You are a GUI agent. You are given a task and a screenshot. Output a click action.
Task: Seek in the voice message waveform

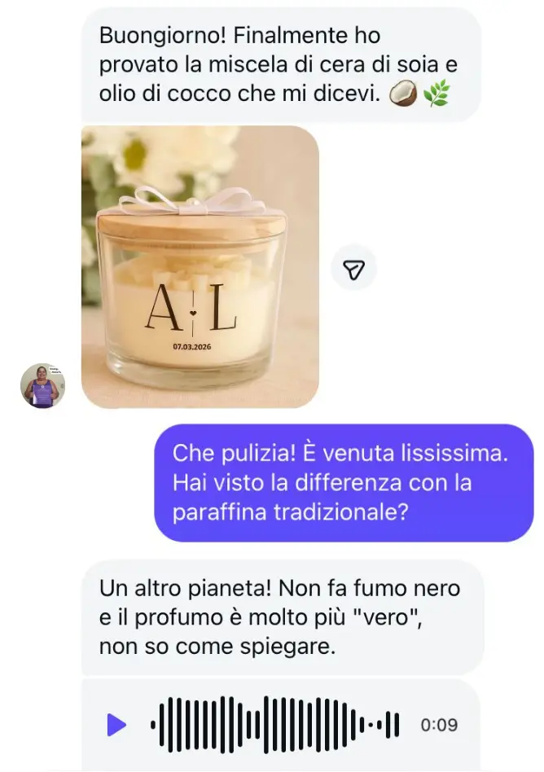click(x=274, y=725)
